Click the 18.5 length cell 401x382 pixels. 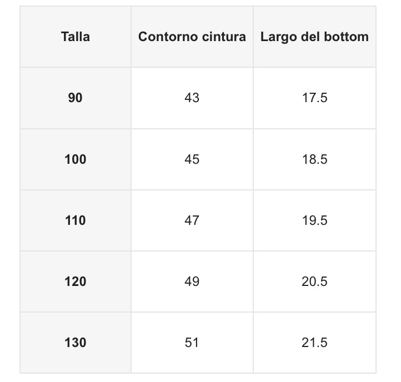tap(314, 159)
